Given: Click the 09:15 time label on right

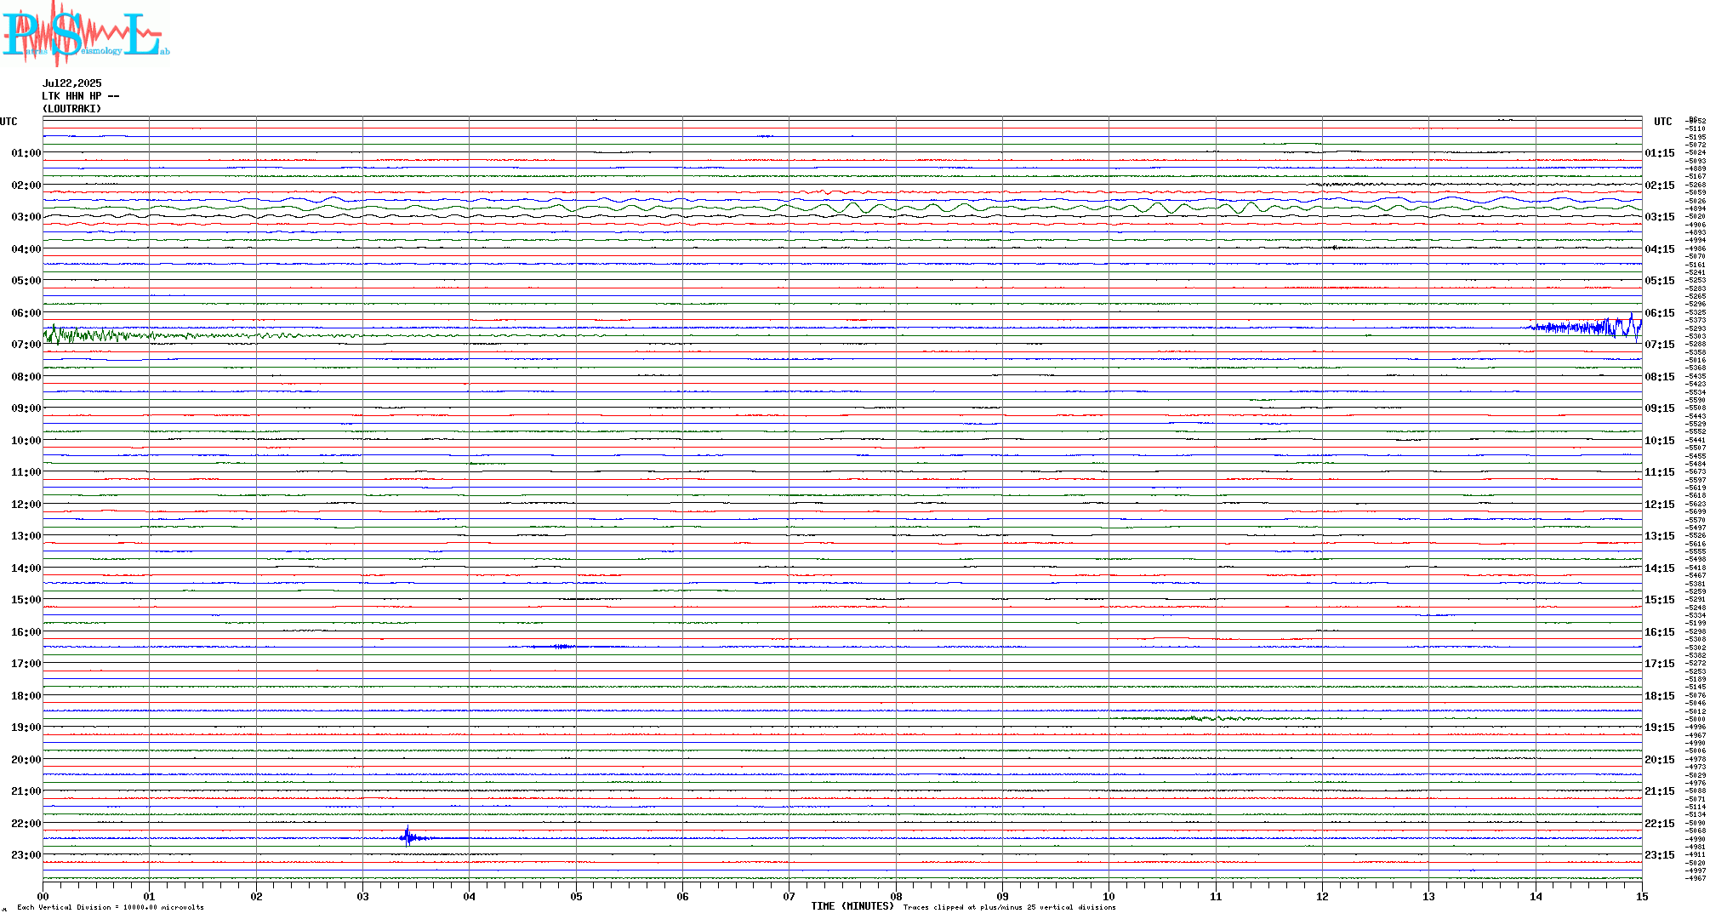Looking at the screenshot, I should point(1660,408).
